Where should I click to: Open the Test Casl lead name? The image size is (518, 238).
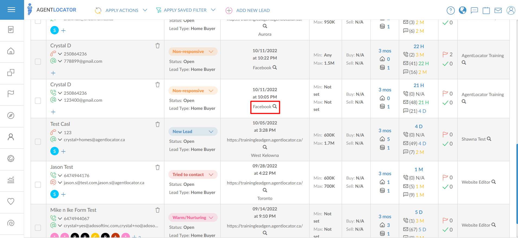pyautogui.click(x=60, y=124)
